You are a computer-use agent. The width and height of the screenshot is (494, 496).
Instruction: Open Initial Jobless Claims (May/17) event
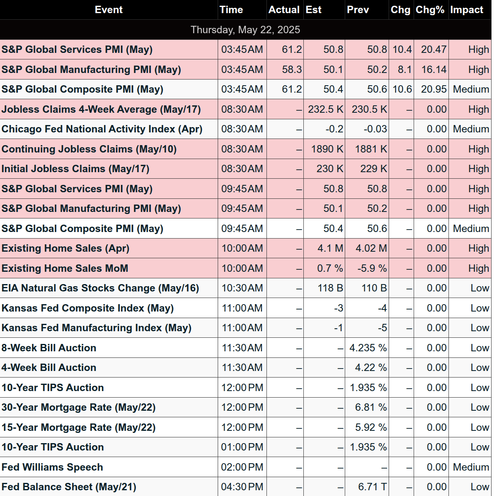[75, 169]
